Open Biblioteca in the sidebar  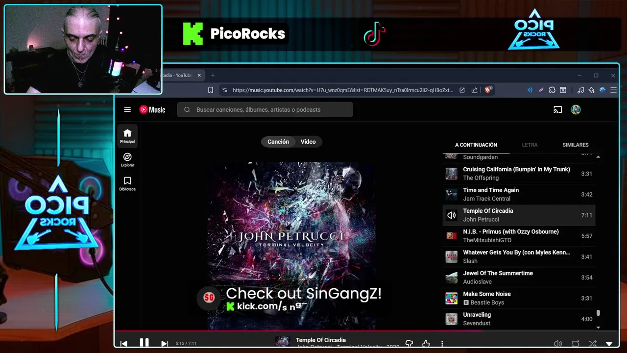click(127, 184)
